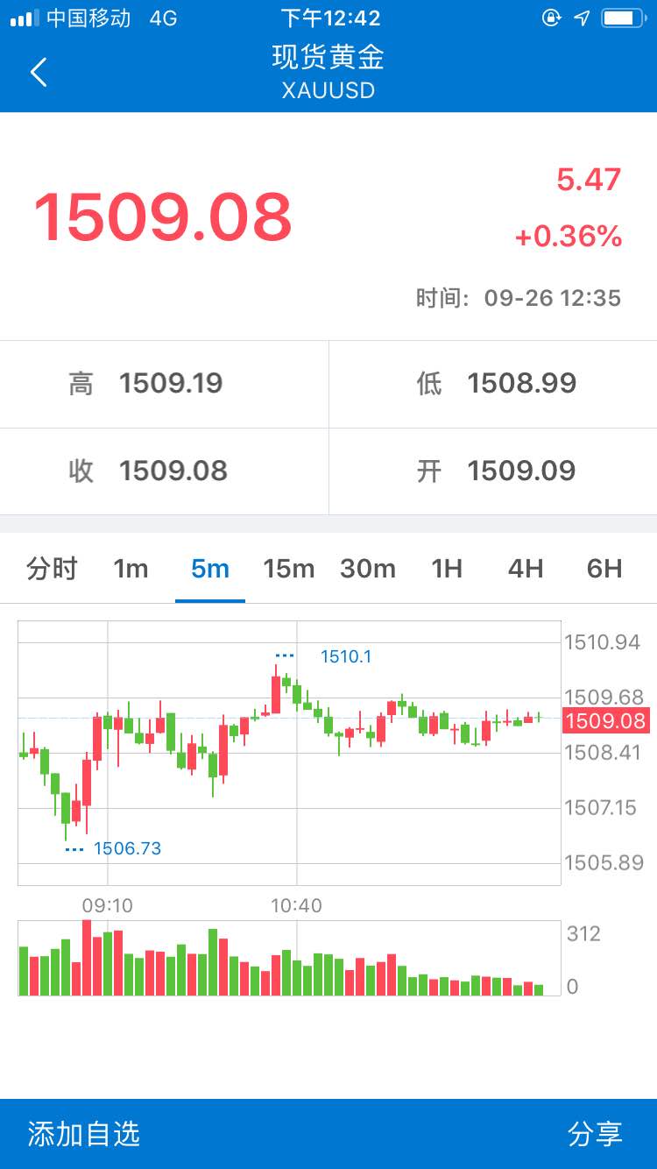Tap the 分享 share button
This screenshot has height=1169, width=657.
click(x=595, y=1134)
